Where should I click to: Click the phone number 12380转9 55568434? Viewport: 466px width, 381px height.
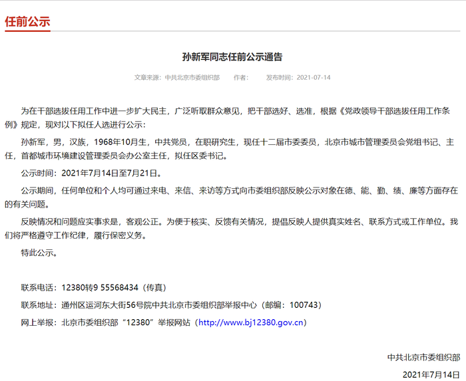[x=100, y=287]
